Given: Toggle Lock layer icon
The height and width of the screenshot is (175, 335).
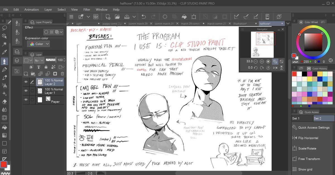Looking at the screenshot, I should click(46, 67).
